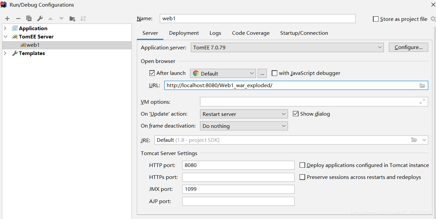This screenshot has height=219, width=436.
Task: Check Deploy applications configured in Tomcat instance
Action: coord(302,165)
